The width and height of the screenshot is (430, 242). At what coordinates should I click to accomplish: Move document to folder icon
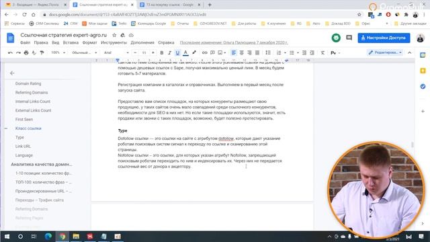122,35
